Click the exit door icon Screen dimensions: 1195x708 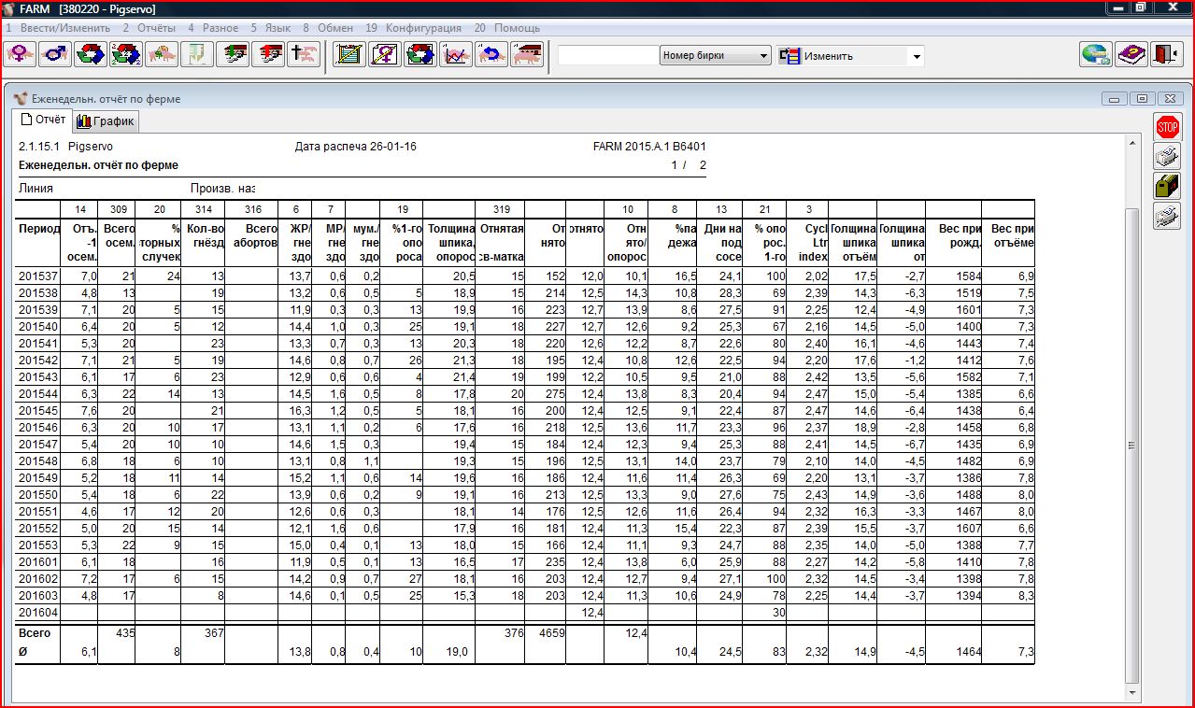(1165, 54)
